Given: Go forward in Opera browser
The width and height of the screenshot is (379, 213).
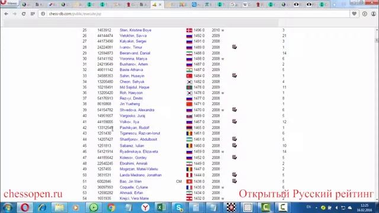Looking at the screenshot, I should click(x=14, y=14).
